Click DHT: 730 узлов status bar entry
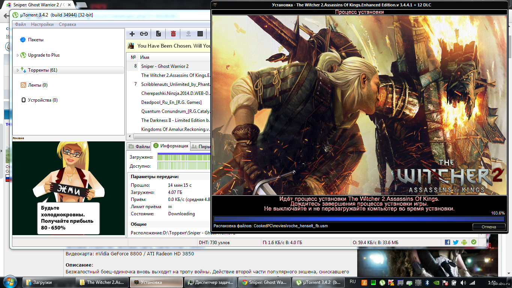Viewport: 512px width, 288px height. point(214,243)
